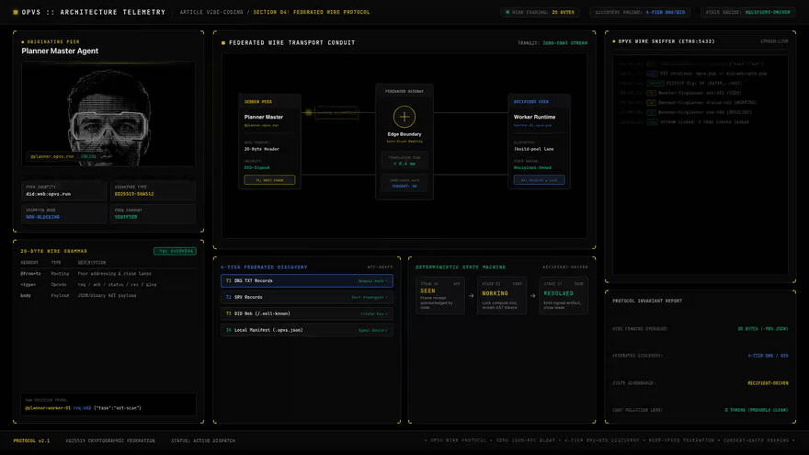This screenshot has width=809, height=455.
Task: Click the arrow between SEEN and WORKING stages
Action: (x=471, y=296)
